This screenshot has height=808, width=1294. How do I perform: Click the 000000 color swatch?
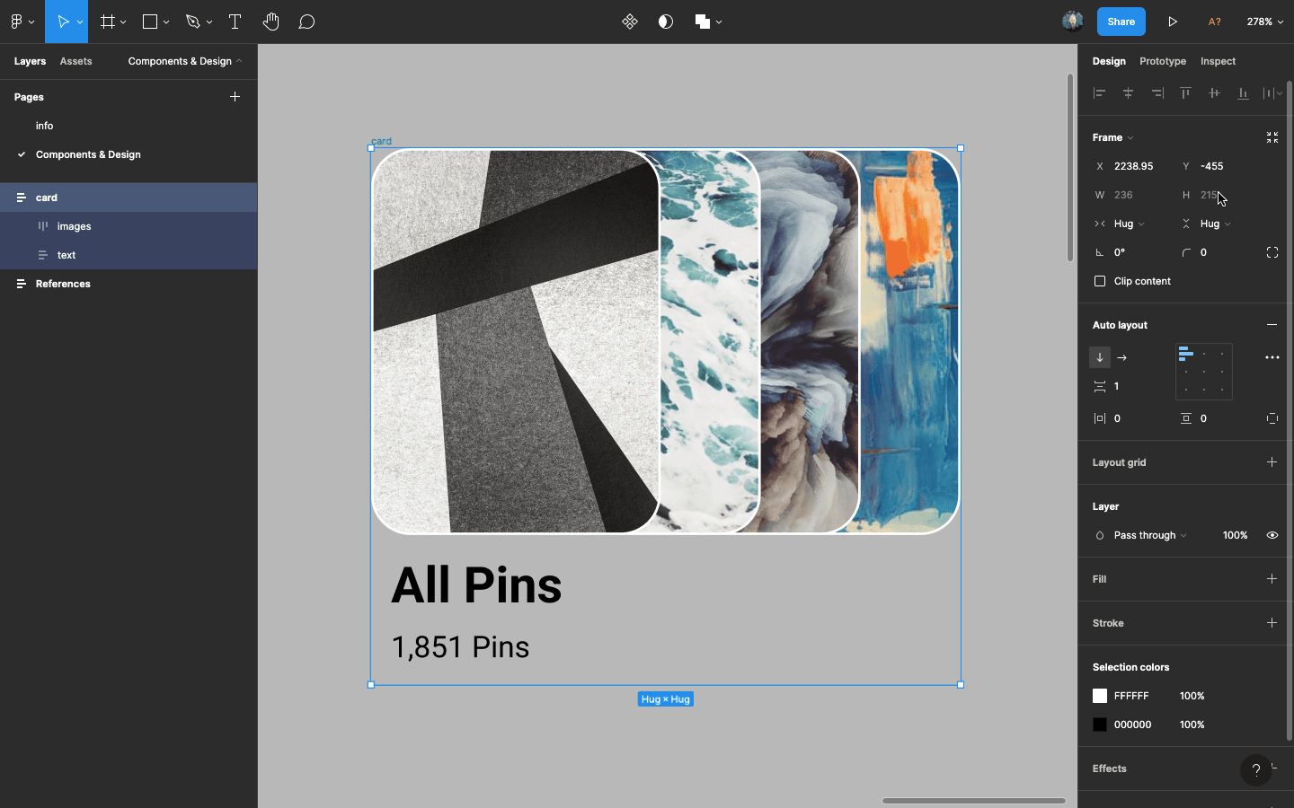(x=1100, y=725)
